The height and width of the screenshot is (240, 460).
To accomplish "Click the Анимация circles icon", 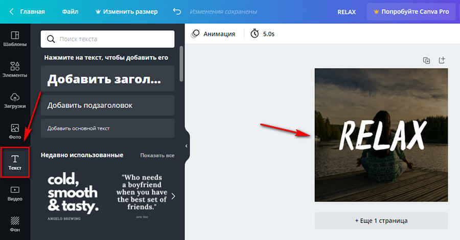I will [195, 34].
